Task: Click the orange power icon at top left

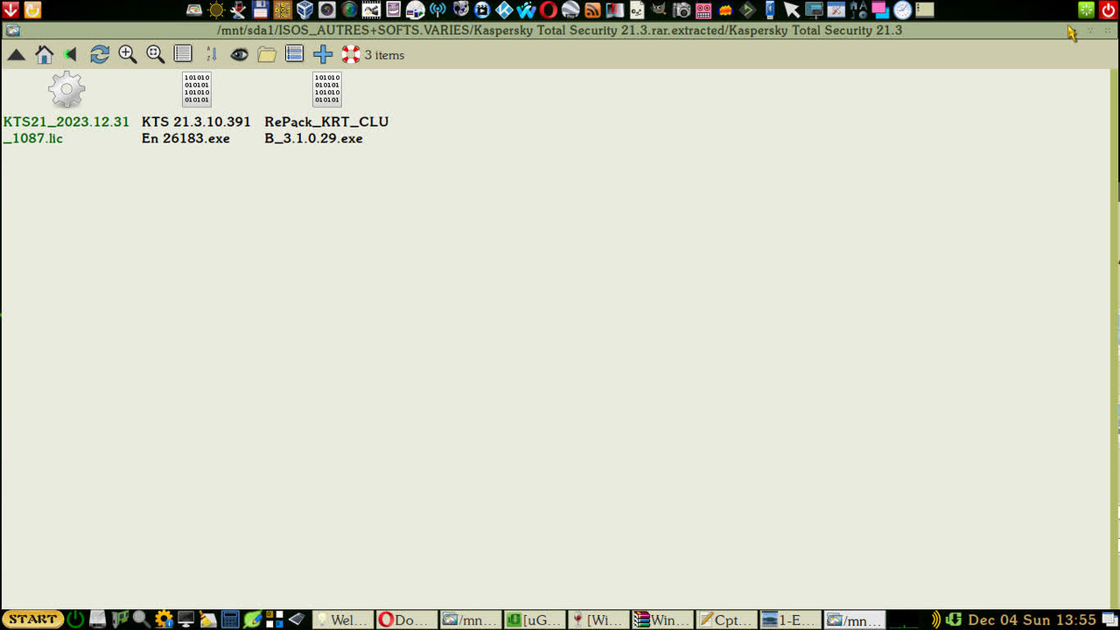Action: coord(32,10)
